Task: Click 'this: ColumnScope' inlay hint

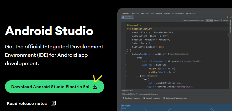Action: point(179,54)
